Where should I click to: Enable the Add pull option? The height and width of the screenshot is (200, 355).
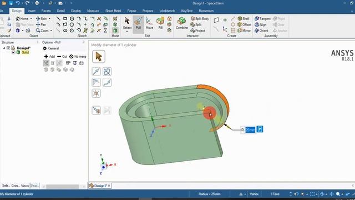click(x=49, y=57)
